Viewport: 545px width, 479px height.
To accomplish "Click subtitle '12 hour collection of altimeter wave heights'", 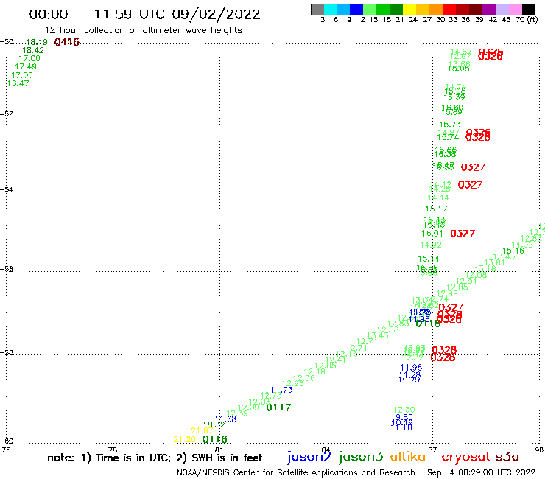I will coord(143,31).
